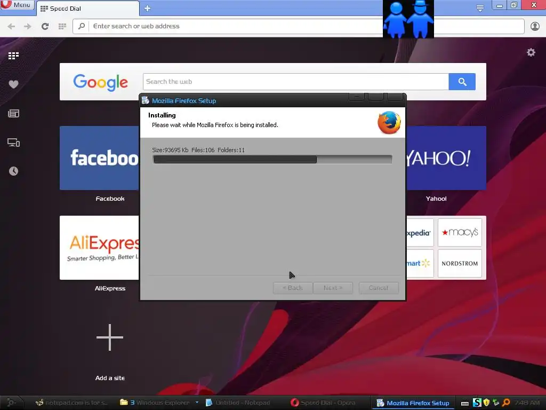Click the Firefox logo in the installer

389,122
